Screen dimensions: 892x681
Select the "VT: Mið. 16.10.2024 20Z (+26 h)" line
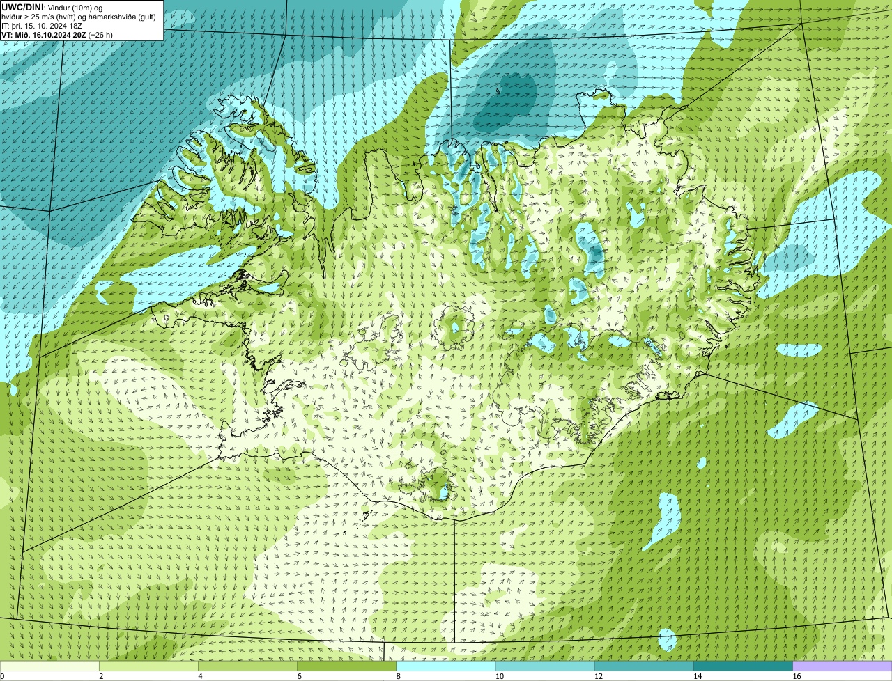pyautogui.click(x=57, y=34)
